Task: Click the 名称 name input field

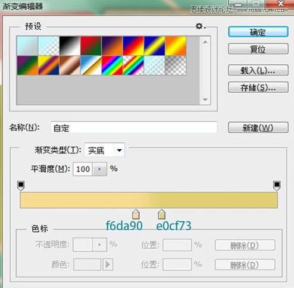Action: pyautogui.click(x=134, y=127)
